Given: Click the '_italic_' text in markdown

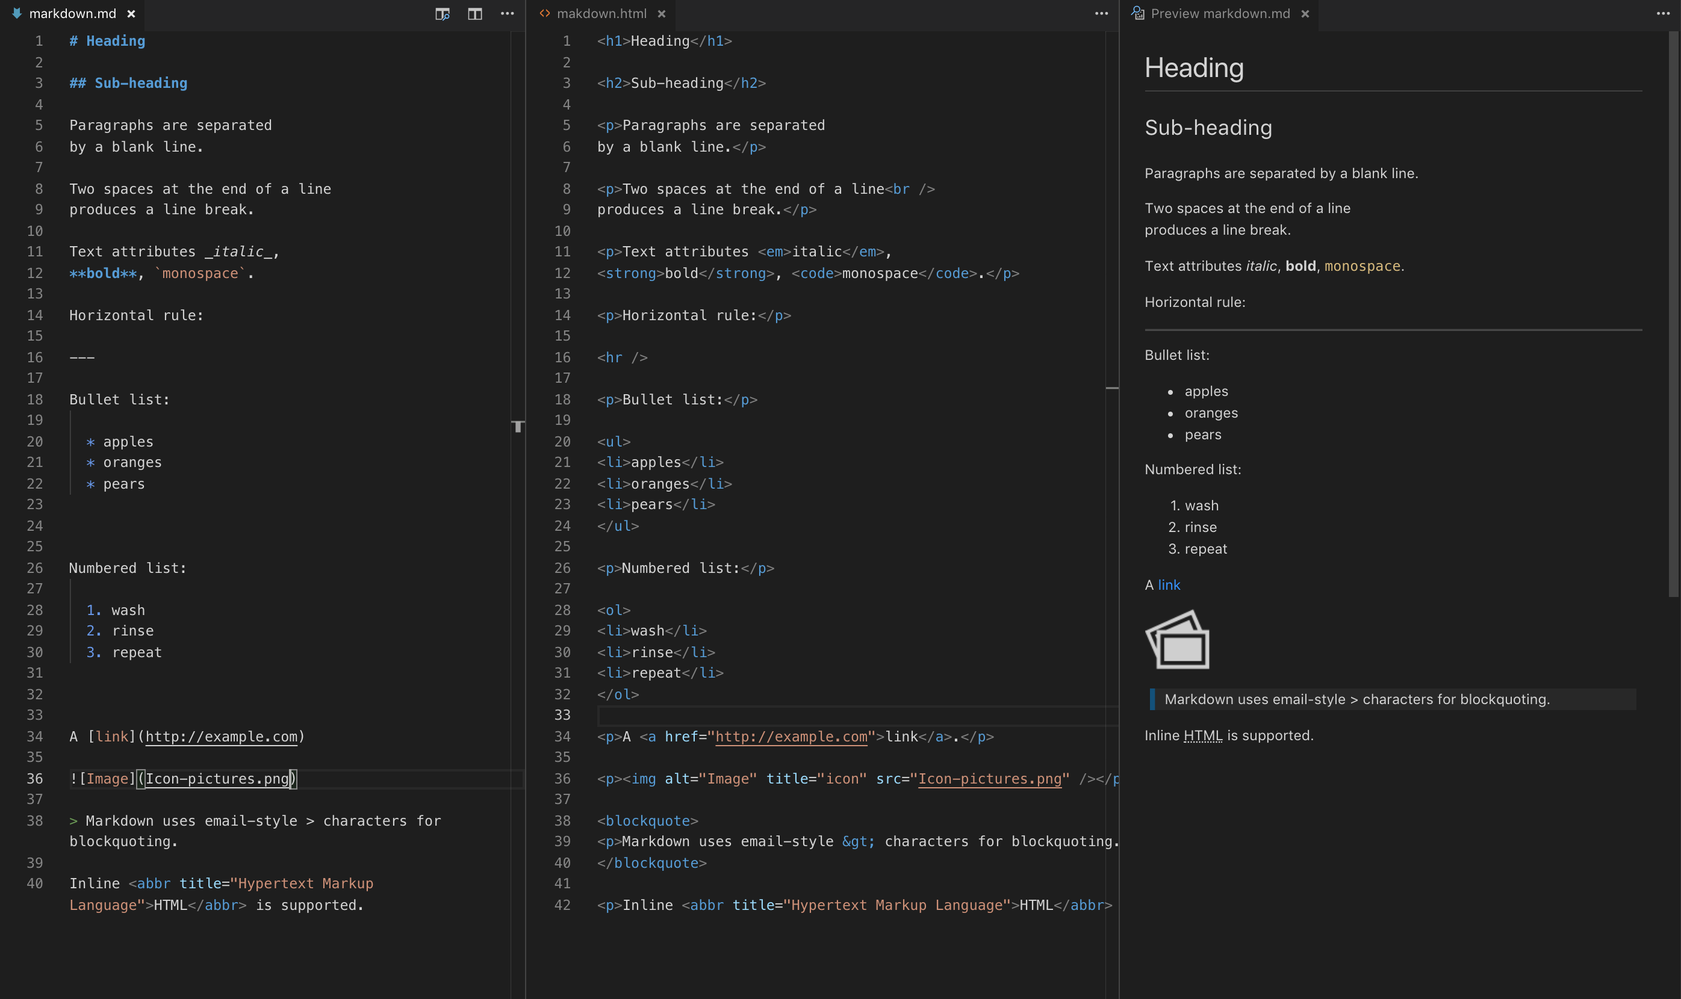Looking at the screenshot, I should point(238,252).
